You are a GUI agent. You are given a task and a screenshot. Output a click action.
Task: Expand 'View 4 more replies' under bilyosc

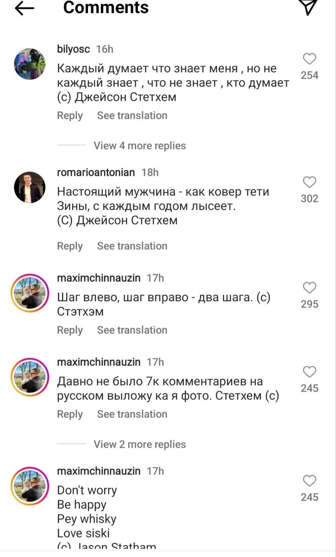pyautogui.click(x=140, y=145)
